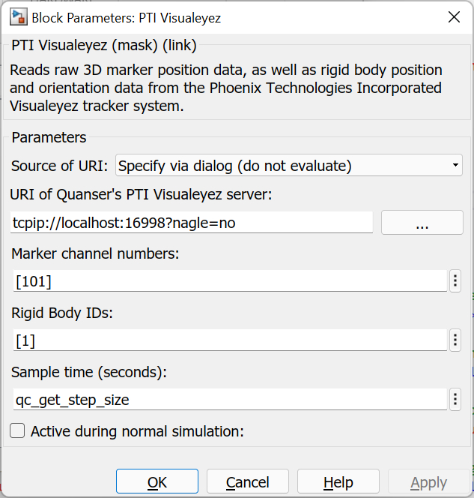Click the browse button beside the URI field

(x=422, y=223)
